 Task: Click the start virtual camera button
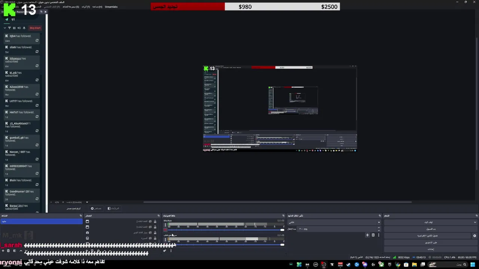[x=428, y=236]
